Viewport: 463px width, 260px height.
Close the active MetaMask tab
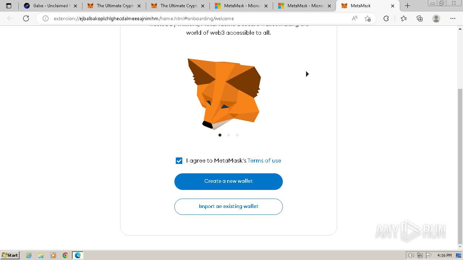tap(393, 6)
